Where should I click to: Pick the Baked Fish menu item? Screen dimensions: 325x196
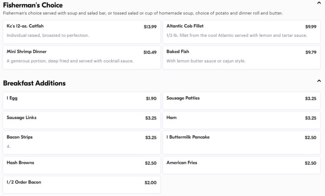pyautogui.click(x=242, y=57)
